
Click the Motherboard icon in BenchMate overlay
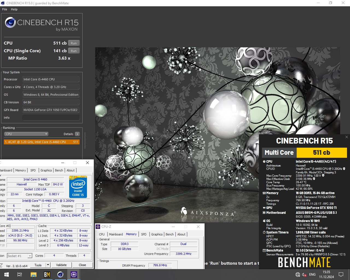coord(264,213)
